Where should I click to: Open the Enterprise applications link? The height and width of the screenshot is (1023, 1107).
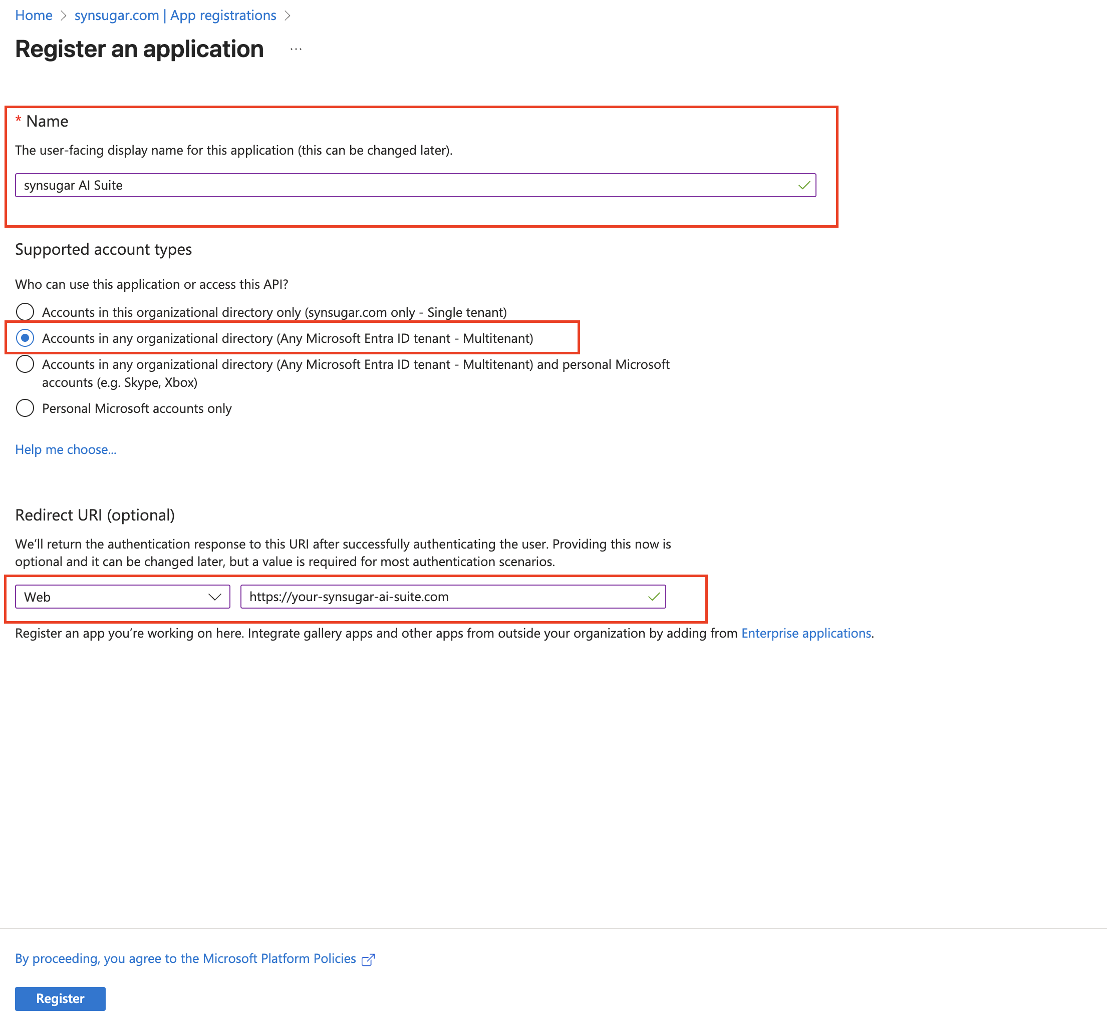(806, 633)
